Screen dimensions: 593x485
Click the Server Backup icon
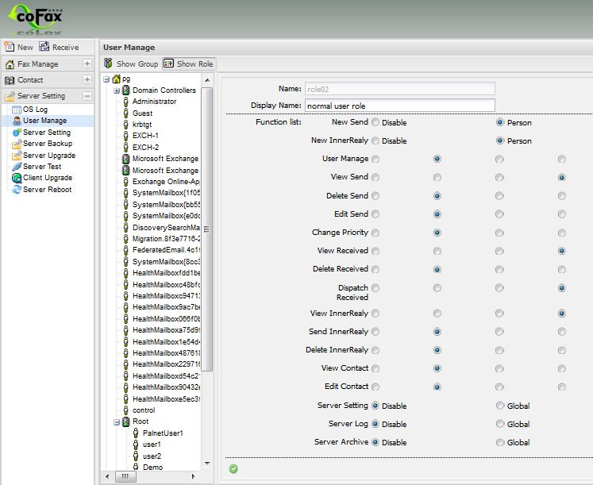(x=17, y=144)
